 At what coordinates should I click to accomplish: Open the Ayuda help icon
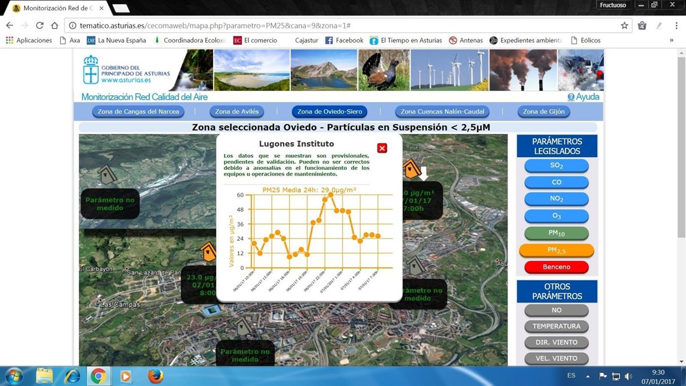571,97
